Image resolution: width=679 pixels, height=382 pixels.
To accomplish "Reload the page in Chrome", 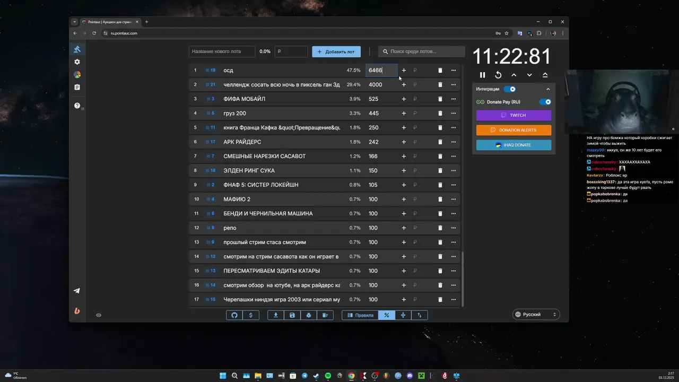I will pyautogui.click(x=94, y=33).
